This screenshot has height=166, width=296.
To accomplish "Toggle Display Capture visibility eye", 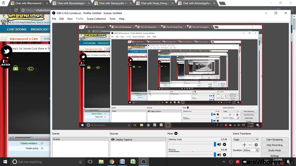I will click(113, 140).
